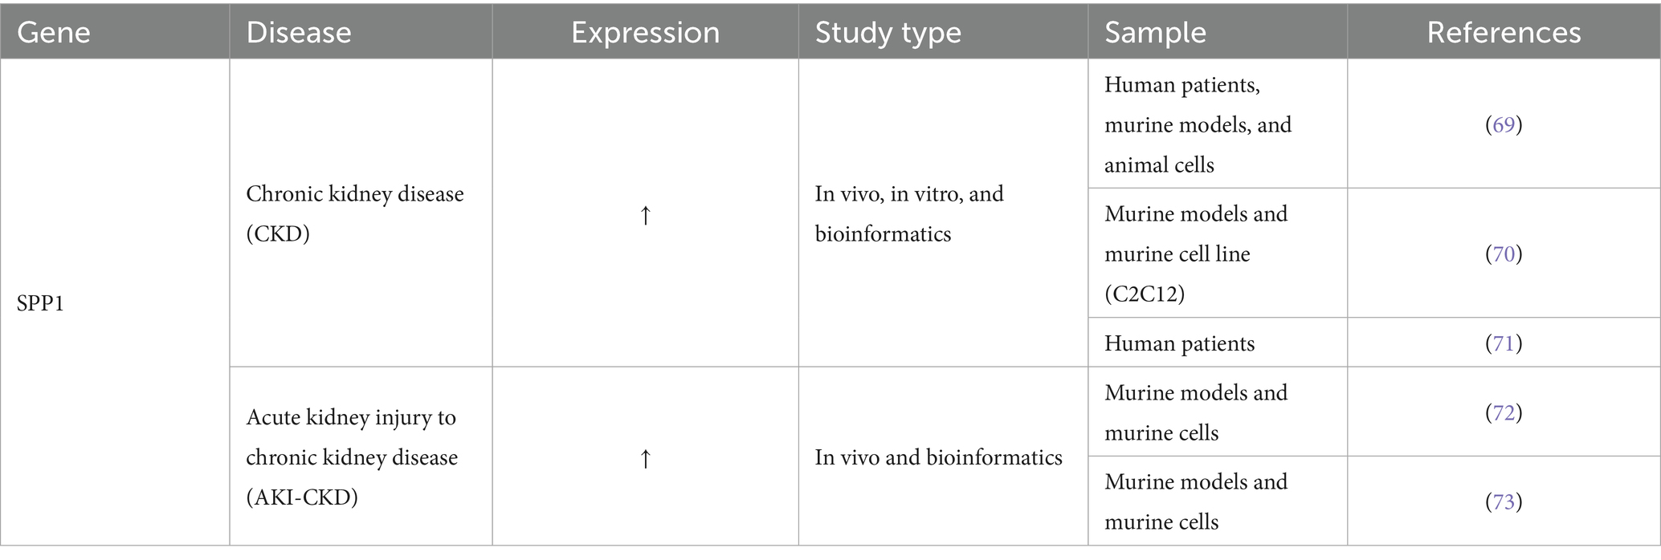
Task: Click the SPP1 gene cell
Action: point(40,303)
